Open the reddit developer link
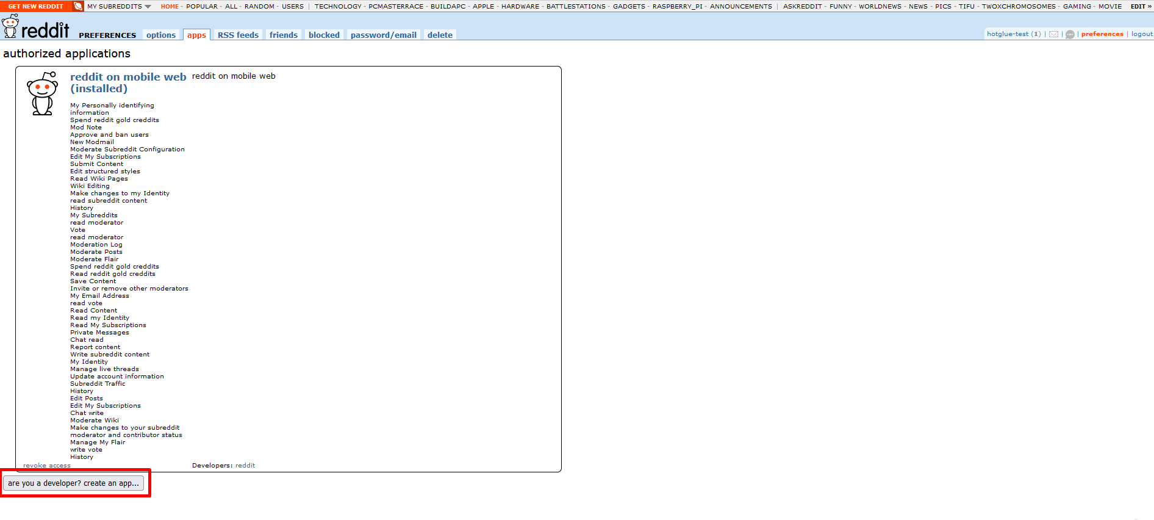This screenshot has height=520, width=1154. (x=245, y=465)
